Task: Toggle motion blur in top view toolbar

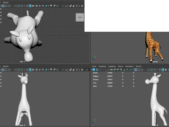Action: pyautogui.click(x=54, y=6)
